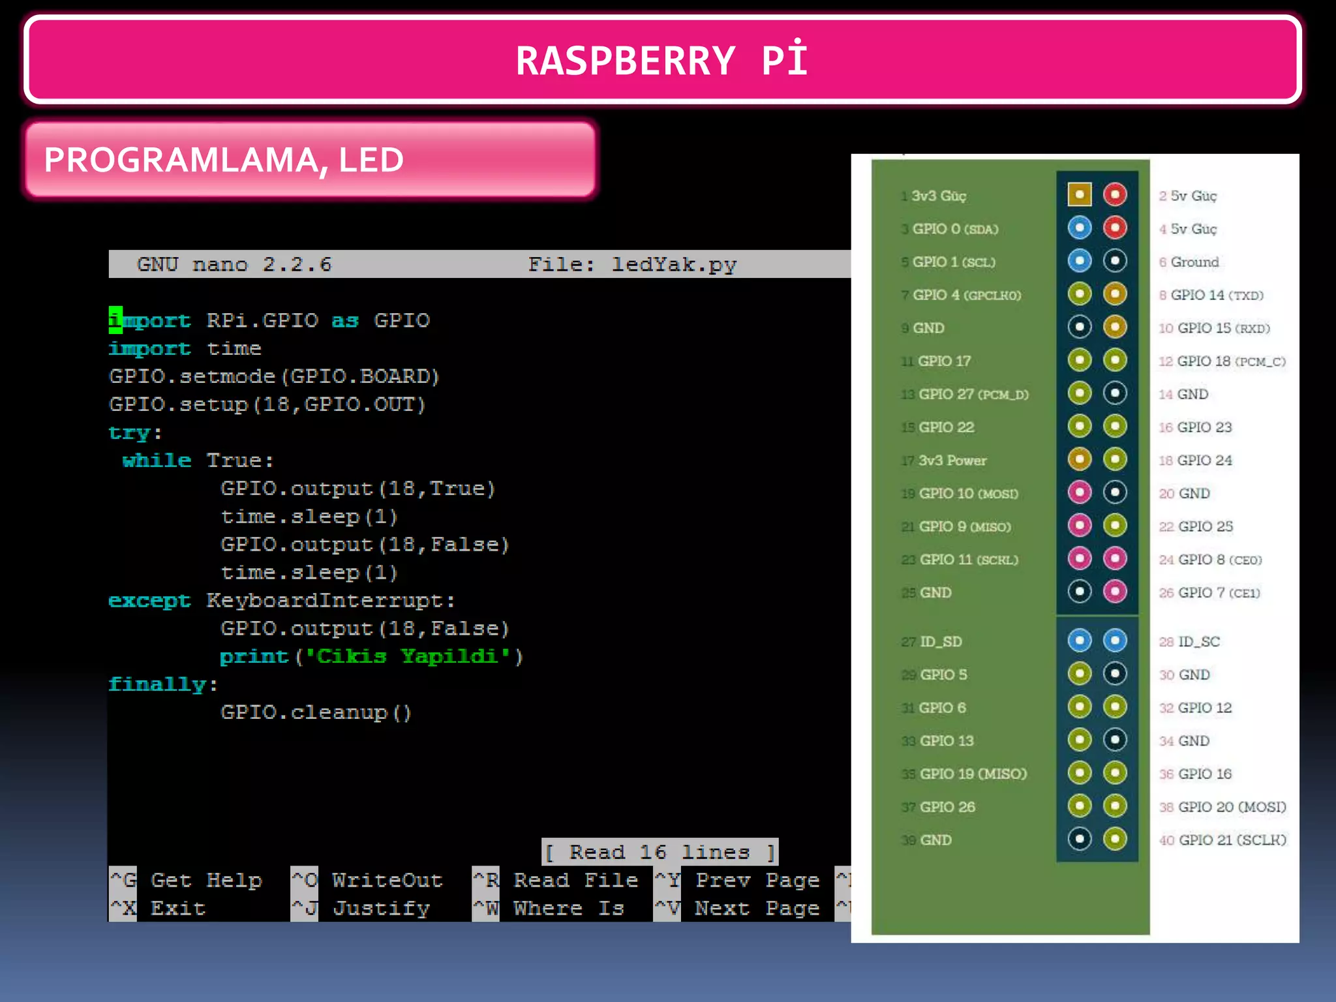Screen dimensions: 1336x1002
Task: Click the 'while True:' line
Action: point(198,461)
